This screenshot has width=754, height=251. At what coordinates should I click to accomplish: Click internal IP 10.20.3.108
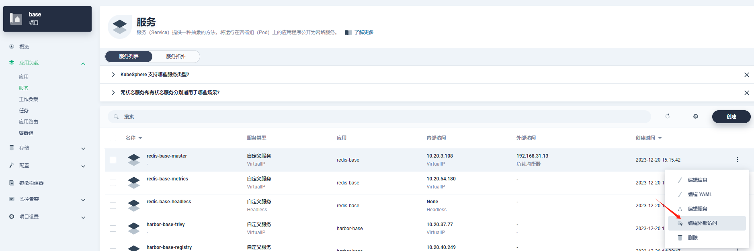(440, 156)
